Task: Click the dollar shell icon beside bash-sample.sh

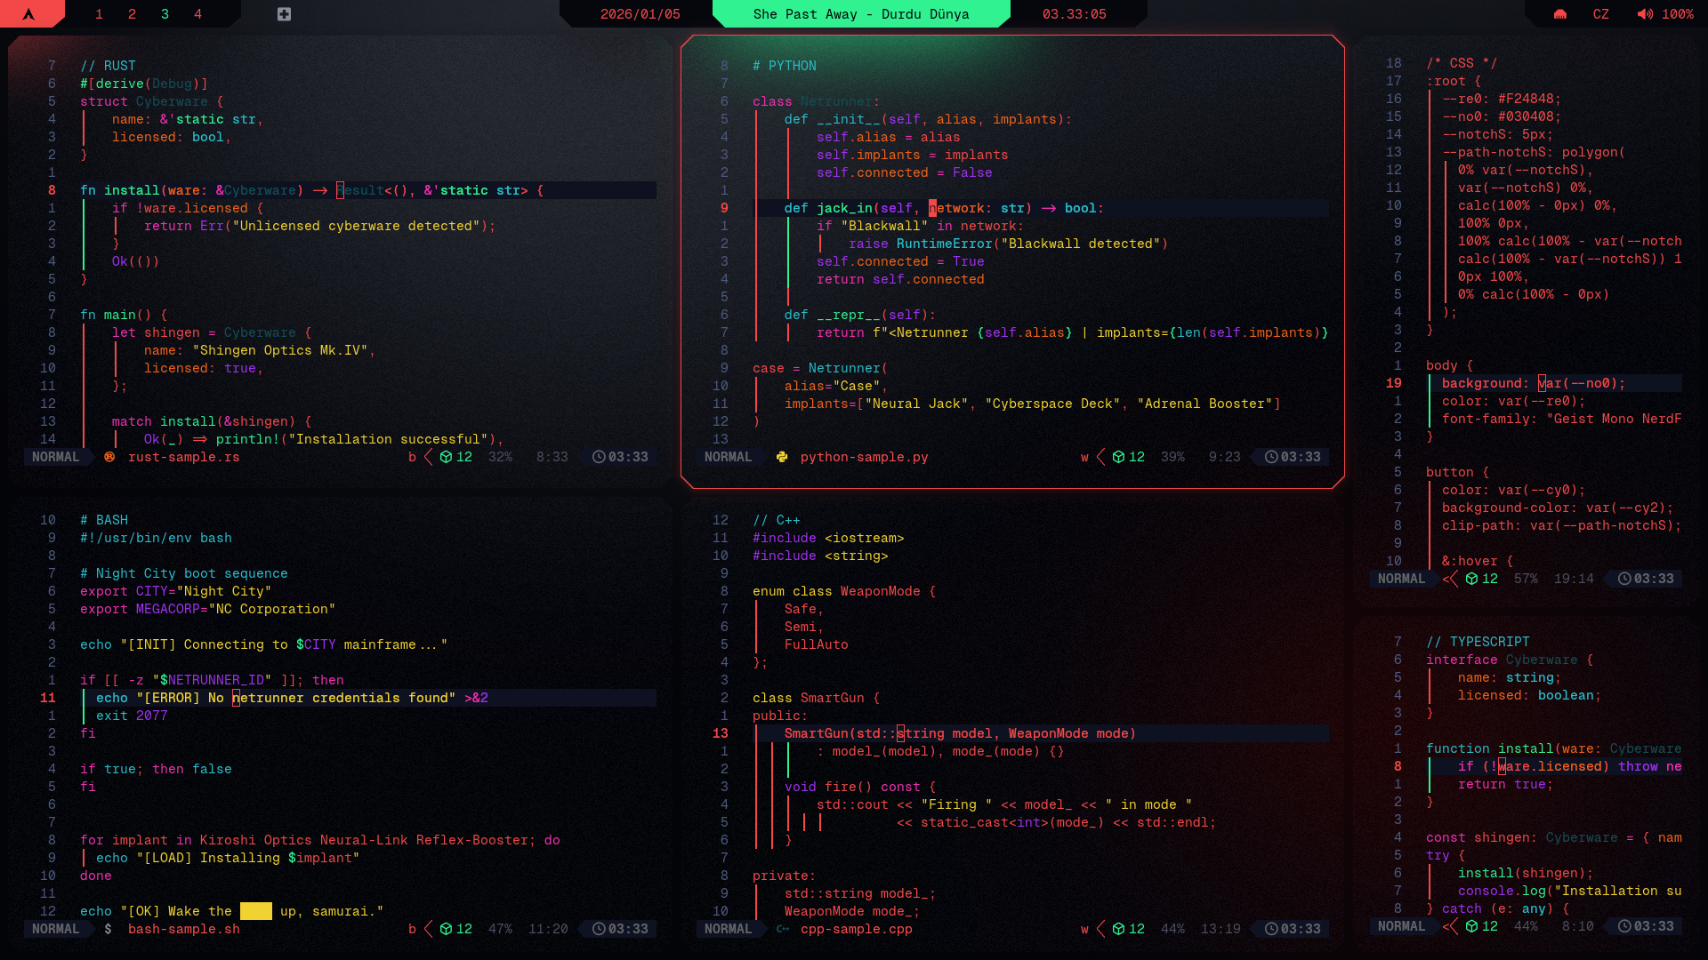Action: coord(108,929)
